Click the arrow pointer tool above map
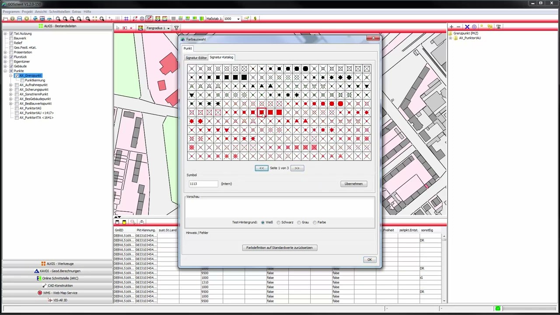 118,28
